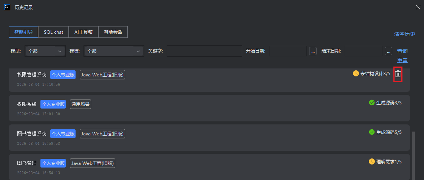
Task: Click the green check icon for 生成源码5/5
Action: (x=371, y=132)
